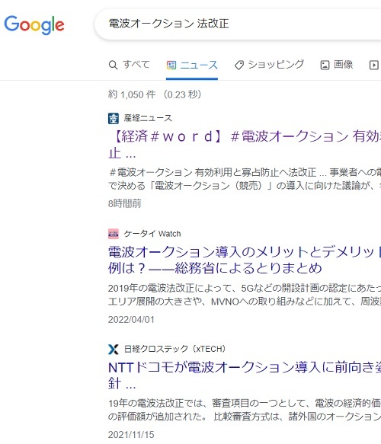Screen dimensions: 381x444
Task: Click the 産経ニュース favicon
Action: [114, 118]
